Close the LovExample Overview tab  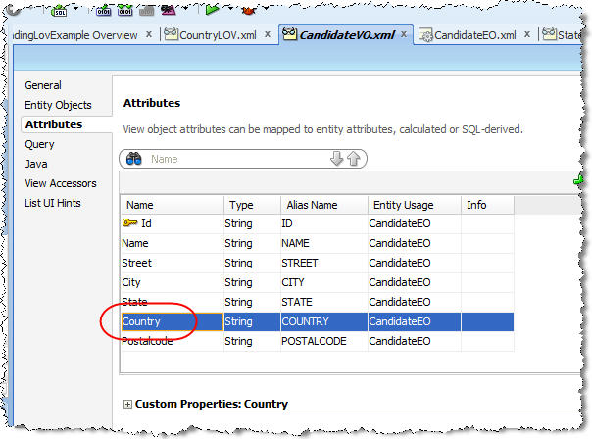click(149, 35)
